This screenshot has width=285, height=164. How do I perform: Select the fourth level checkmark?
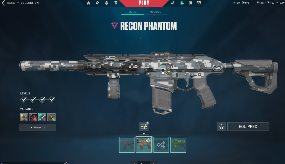pos(52,100)
